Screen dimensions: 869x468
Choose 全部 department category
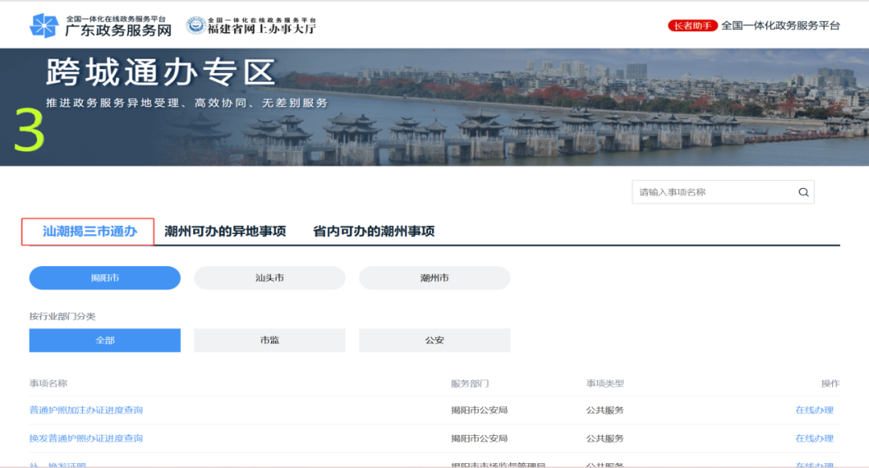click(x=105, y=340)
